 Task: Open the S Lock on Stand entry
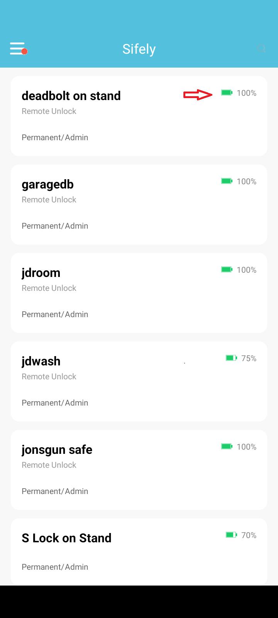click(139, 552)
